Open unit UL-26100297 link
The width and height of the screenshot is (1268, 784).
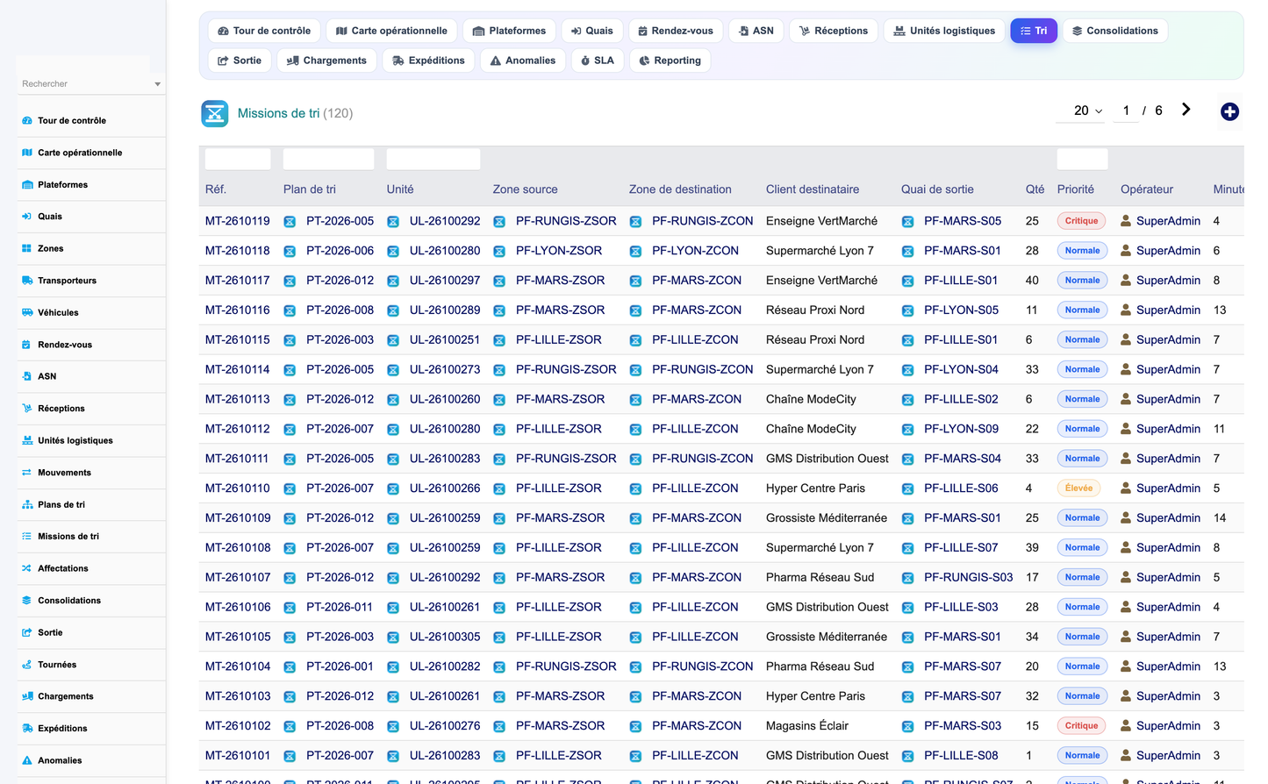pyautogui.click(x=445, y=281)
